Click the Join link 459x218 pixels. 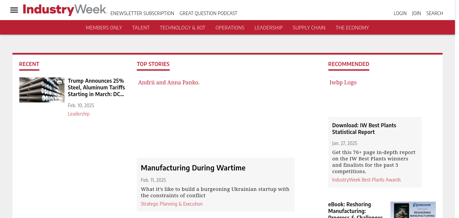[416, 13]
